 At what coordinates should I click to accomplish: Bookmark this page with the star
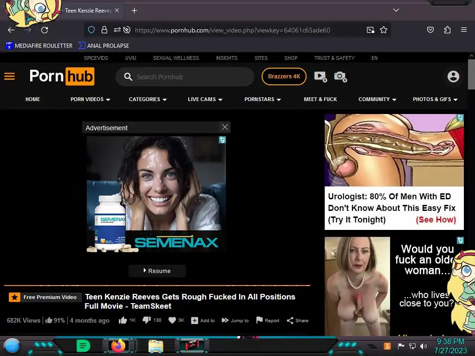click(384, 30)
